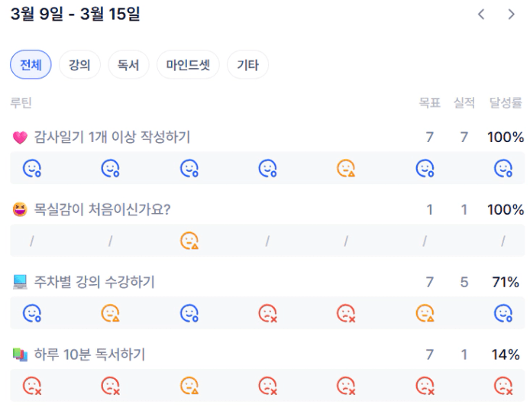Open the 주차별 강의 수강하기 routine
Screen dimensions: 530x411
94,283
